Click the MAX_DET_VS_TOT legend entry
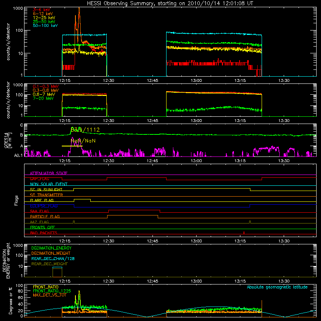The height and width of the screenshot is (321, 321). [49, 295]
